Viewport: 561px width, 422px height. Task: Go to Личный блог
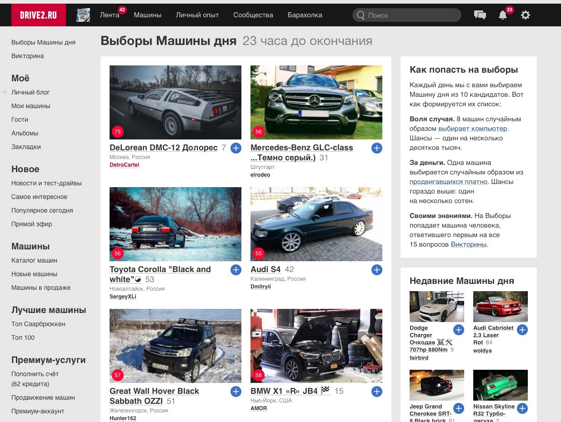(30, 92)
